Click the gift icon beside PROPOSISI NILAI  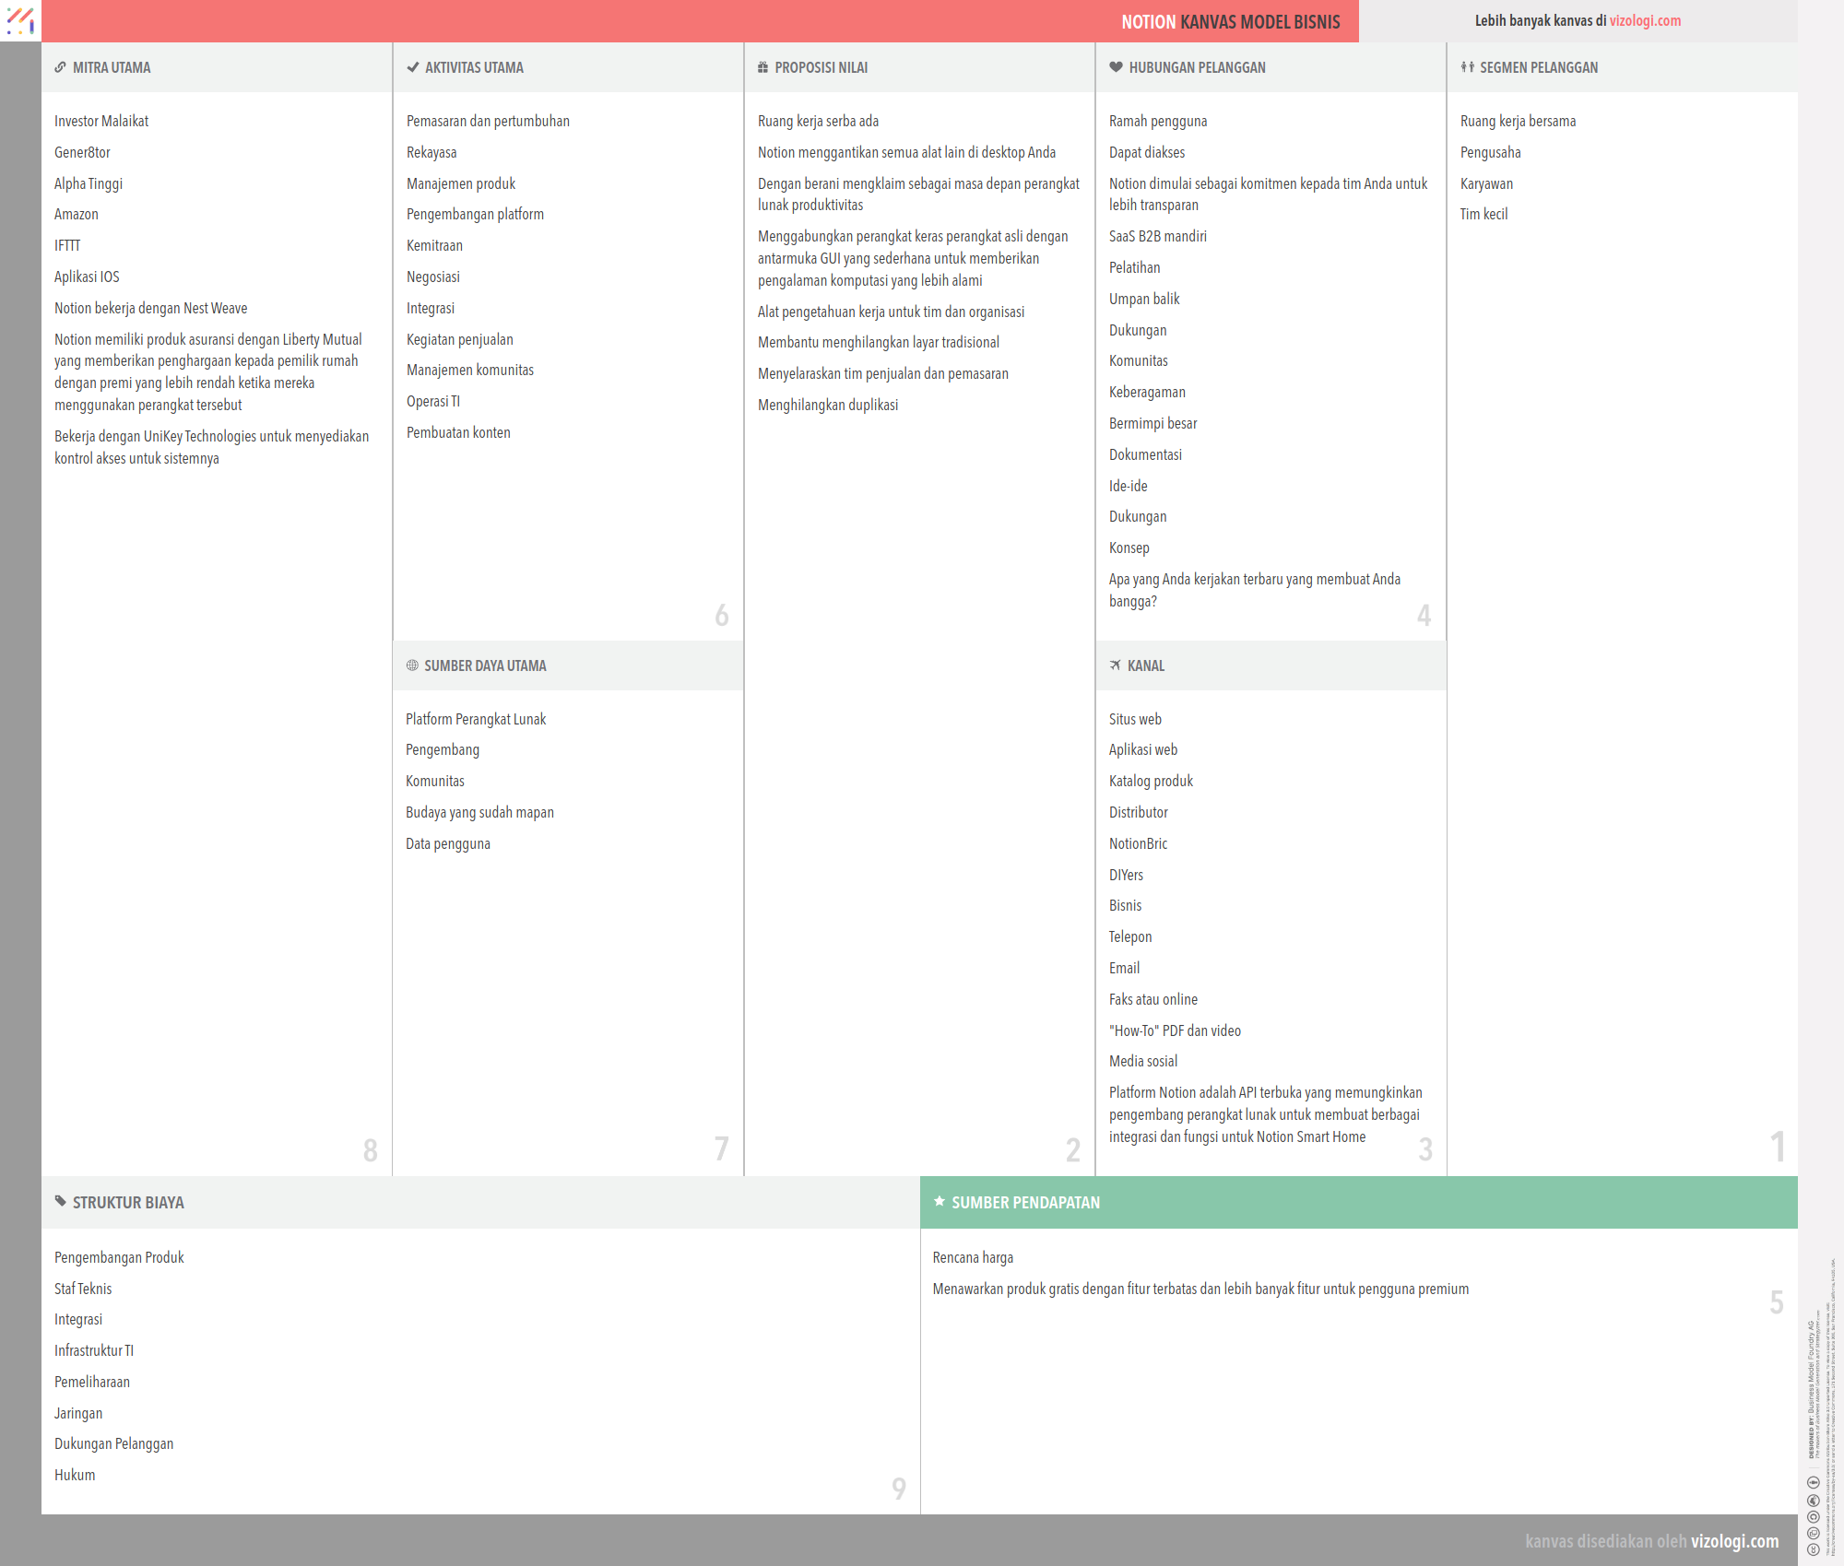[762, 66]
